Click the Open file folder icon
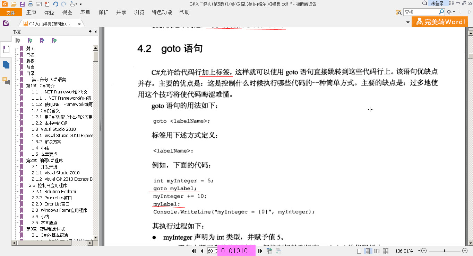 click(14, 4)
